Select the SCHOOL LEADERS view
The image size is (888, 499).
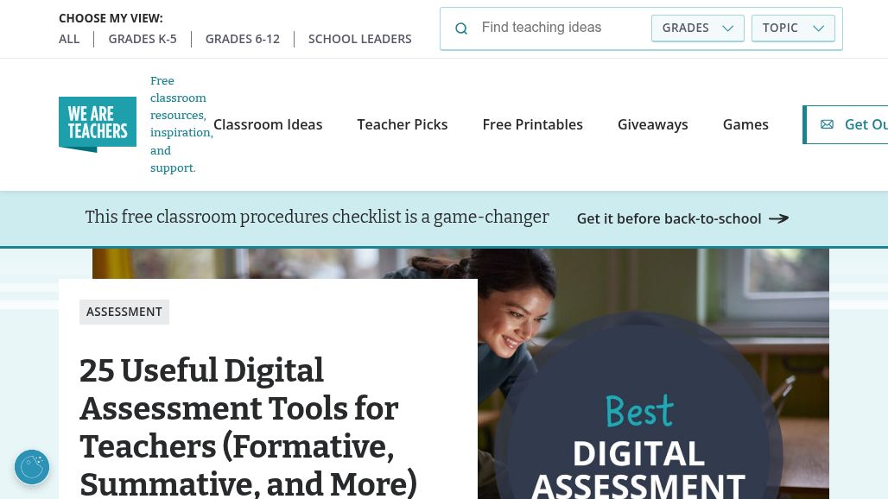coord(359,39)
